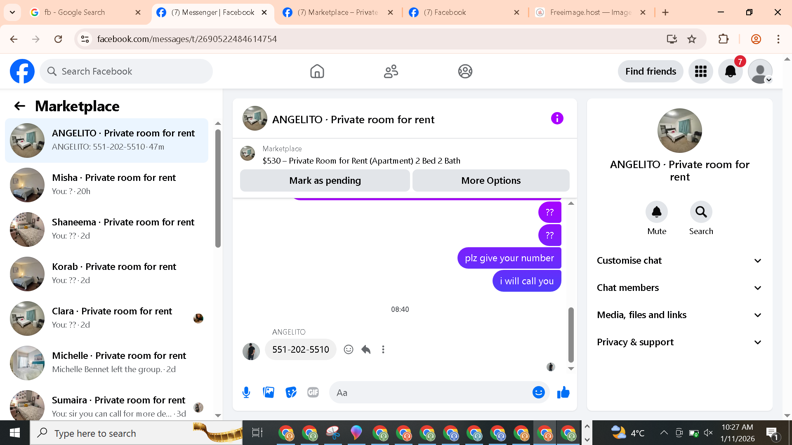Expand the Chat members section
The image size is (792, 445).
tap(679, 288)
